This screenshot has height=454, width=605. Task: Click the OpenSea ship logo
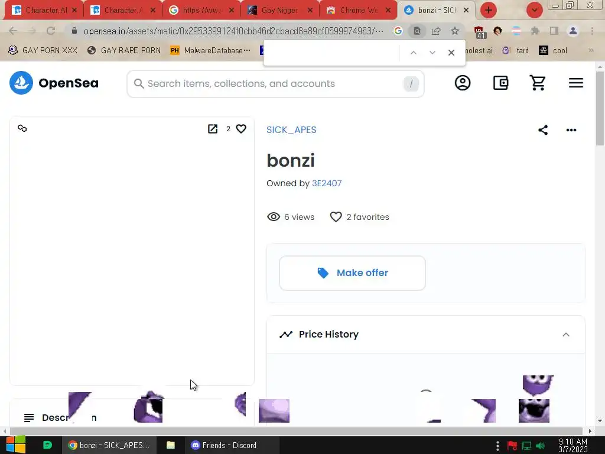coord(21,83)
